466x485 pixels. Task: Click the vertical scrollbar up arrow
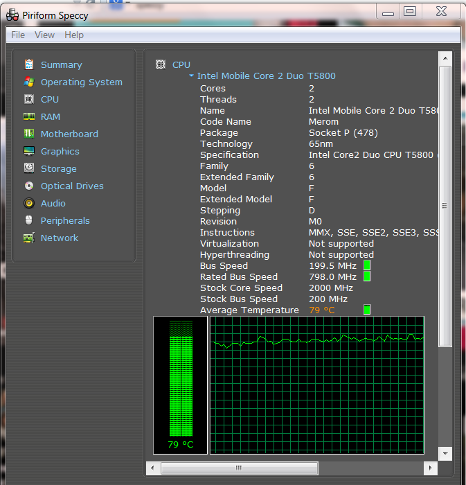pos(445,58)
